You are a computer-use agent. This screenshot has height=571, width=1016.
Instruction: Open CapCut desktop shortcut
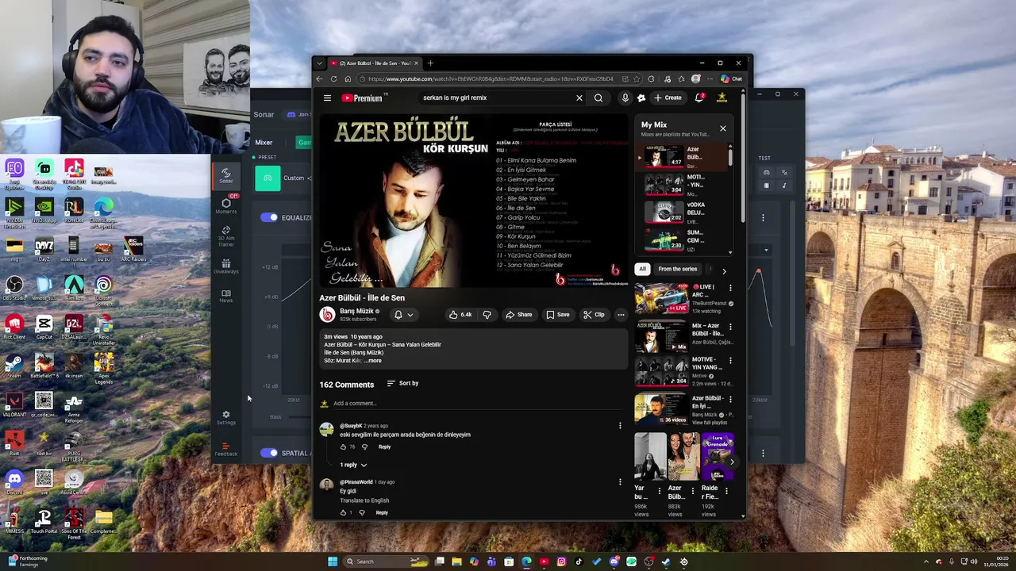pyautogui.click(x=44, y=326)
